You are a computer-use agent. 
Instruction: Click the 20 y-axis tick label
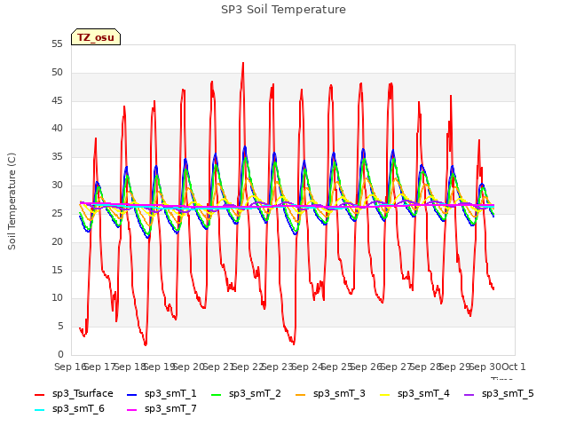[x=57, y=241]
